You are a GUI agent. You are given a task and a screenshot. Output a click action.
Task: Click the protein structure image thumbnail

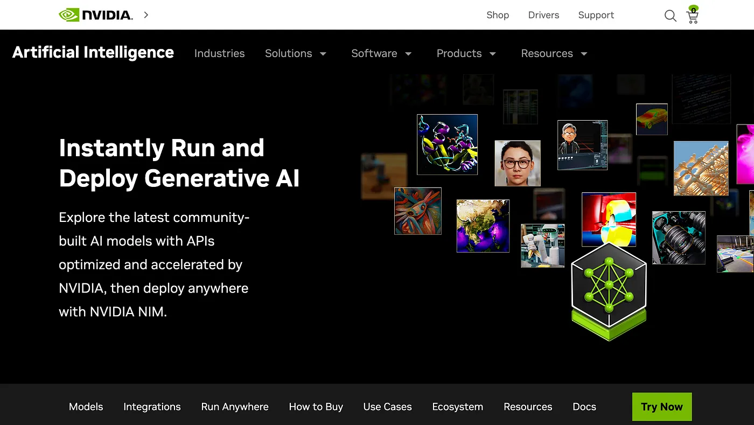(447, 144)
